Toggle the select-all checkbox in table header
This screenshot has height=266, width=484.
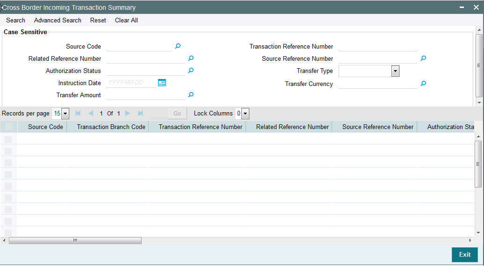coord(8,127)
